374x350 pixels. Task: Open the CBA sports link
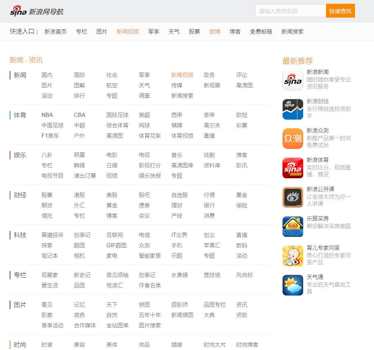80,115
